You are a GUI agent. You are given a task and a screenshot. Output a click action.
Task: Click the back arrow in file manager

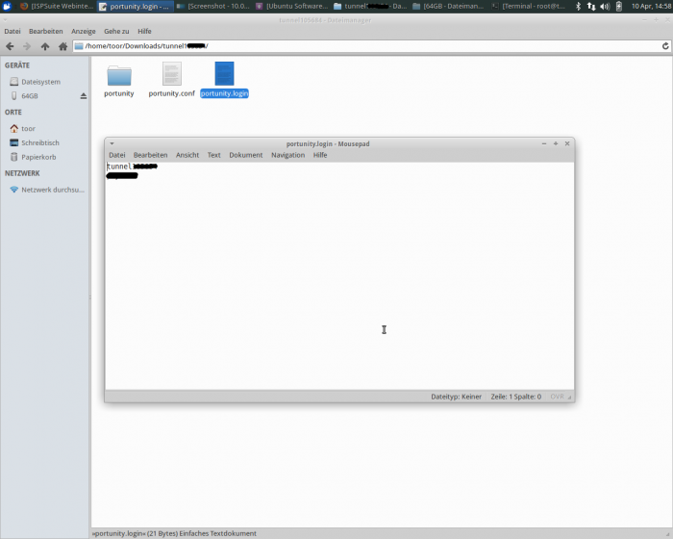click(x=10, y=46)
